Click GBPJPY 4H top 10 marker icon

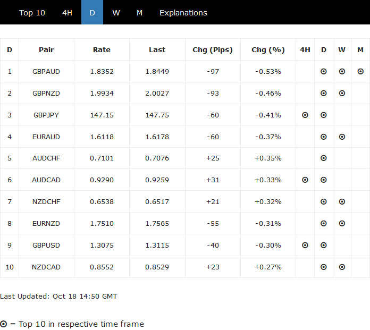(305, 115)
